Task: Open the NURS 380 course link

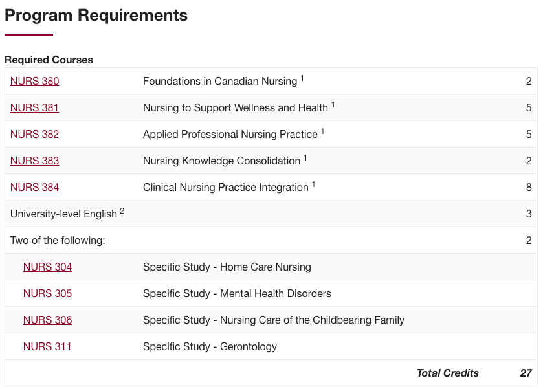Action: pos(35,82)
